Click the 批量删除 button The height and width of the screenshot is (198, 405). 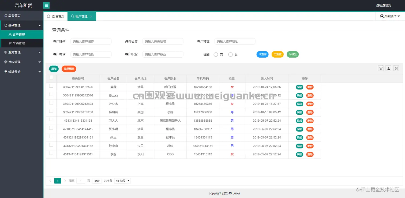pos(69,69)
